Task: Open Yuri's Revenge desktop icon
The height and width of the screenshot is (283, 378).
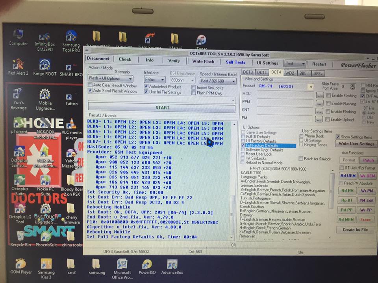Action: (x=19, y=99)
